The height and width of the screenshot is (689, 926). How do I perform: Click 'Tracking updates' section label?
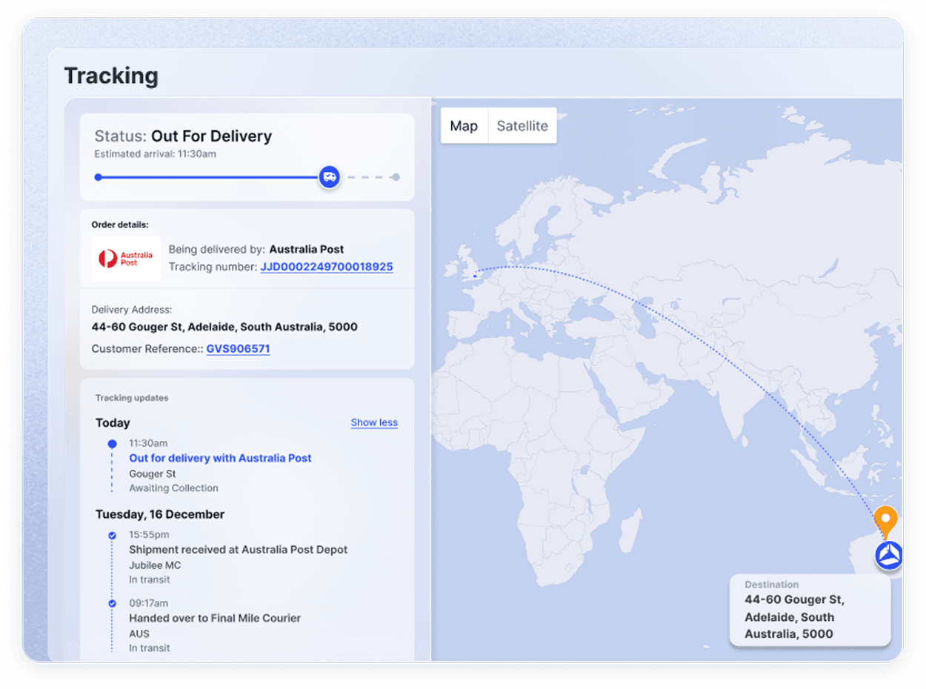point(132,398)
